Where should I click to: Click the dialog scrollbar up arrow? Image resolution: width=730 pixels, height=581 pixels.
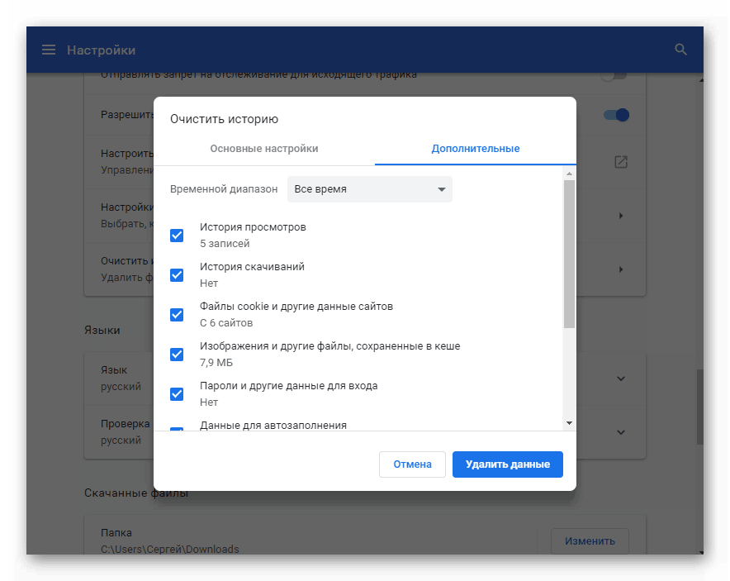coord(569,174)
